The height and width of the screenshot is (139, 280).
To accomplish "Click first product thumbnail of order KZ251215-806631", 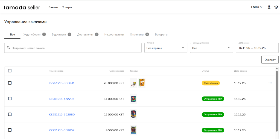I will (133, 83).
